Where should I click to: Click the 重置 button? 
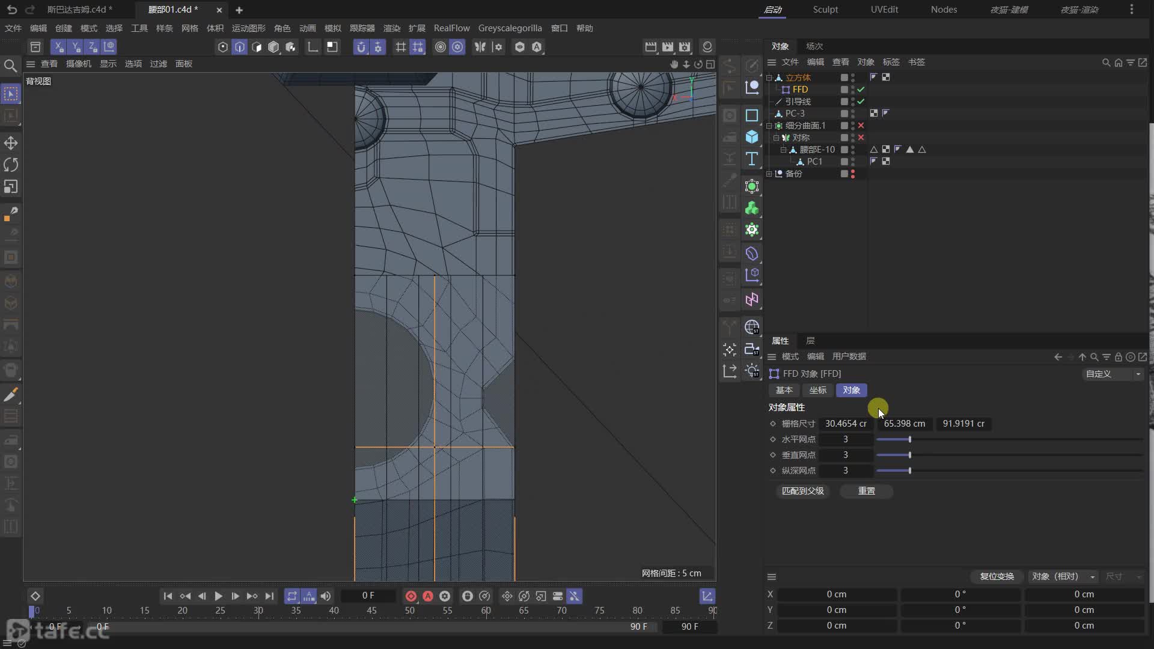tap(866, 491)
